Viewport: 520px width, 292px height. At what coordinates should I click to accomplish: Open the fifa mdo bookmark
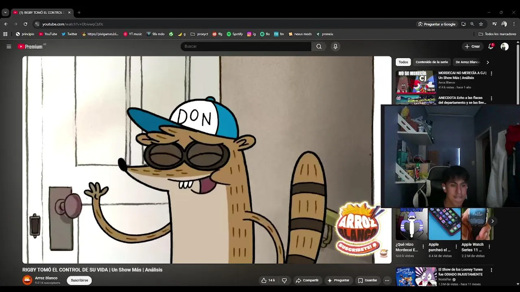pyautogui.click(x=155, y=34)
